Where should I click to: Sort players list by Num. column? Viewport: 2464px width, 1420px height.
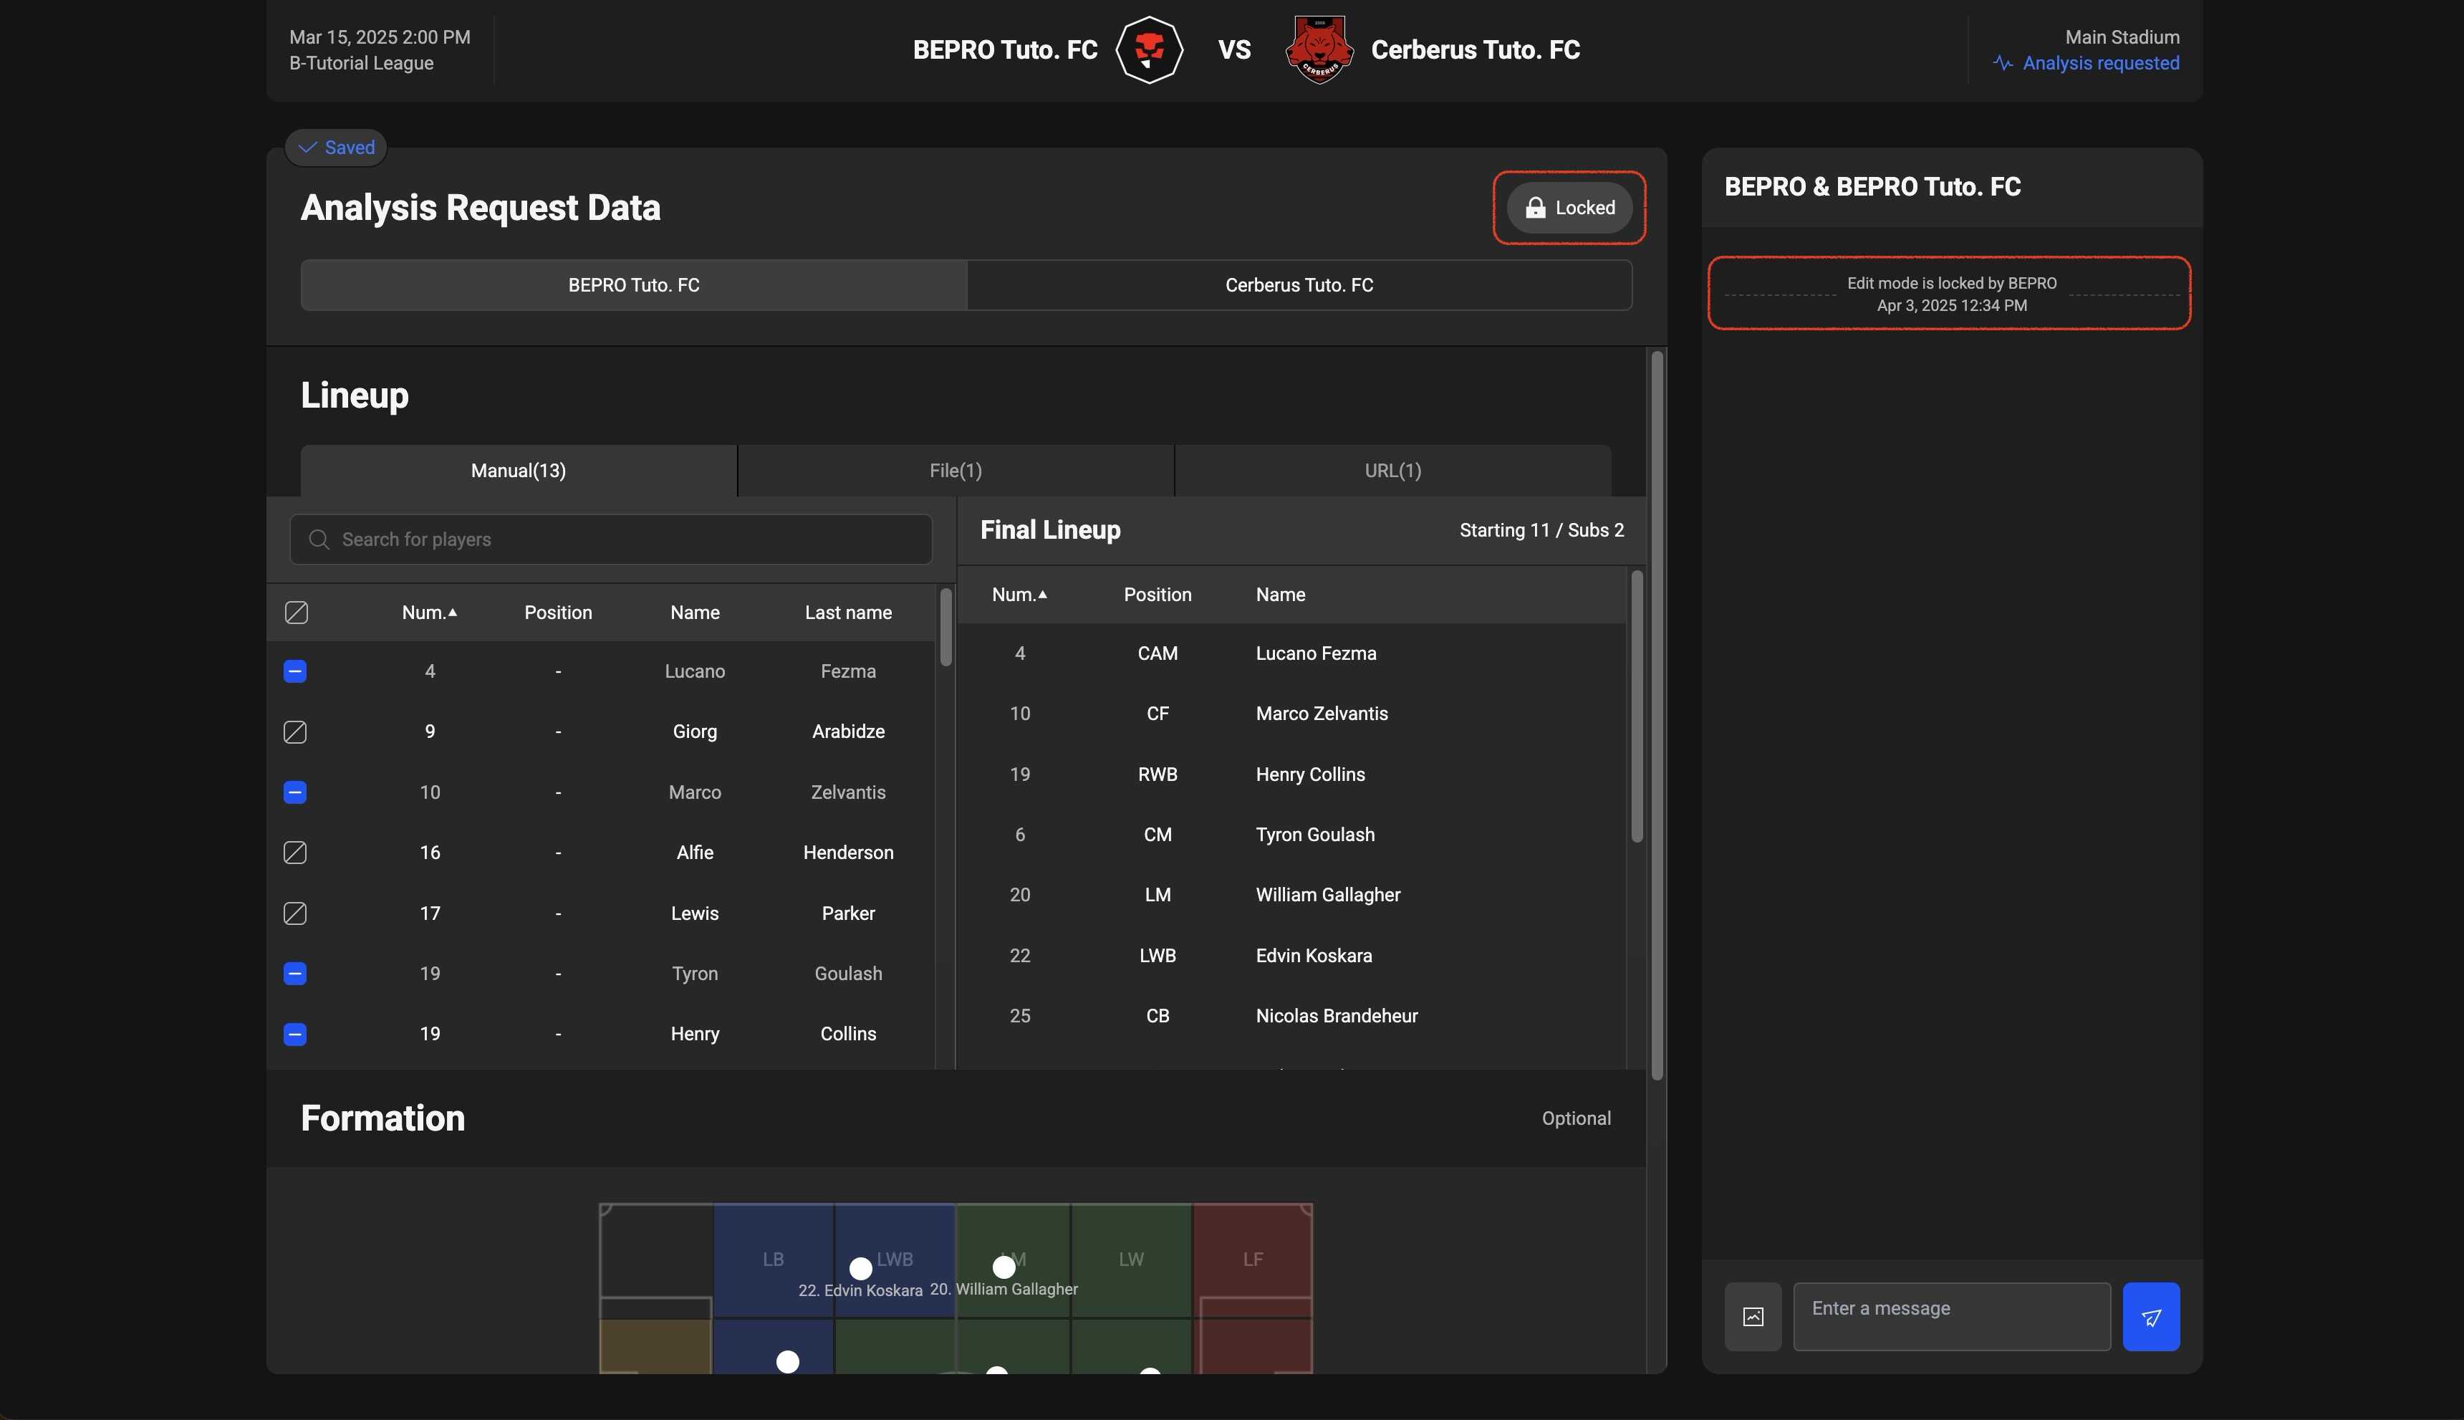(x=429, y=613)
